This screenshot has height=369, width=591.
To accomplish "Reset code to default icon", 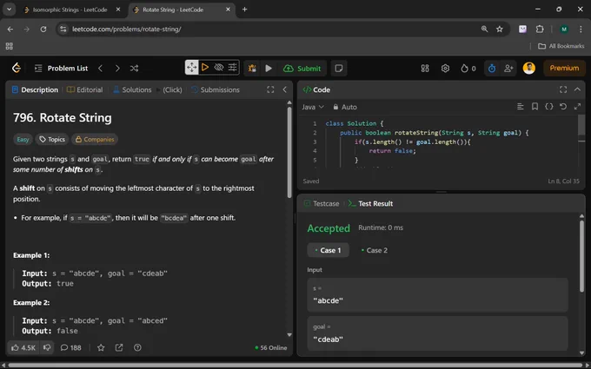I will [563, 107].
